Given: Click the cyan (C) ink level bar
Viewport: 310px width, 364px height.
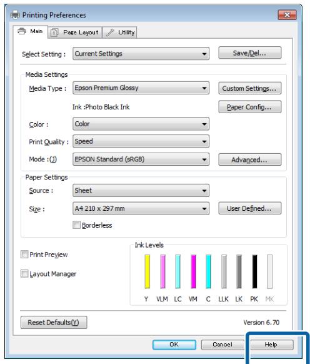Looking at the screenshot, I should point(208,271).
